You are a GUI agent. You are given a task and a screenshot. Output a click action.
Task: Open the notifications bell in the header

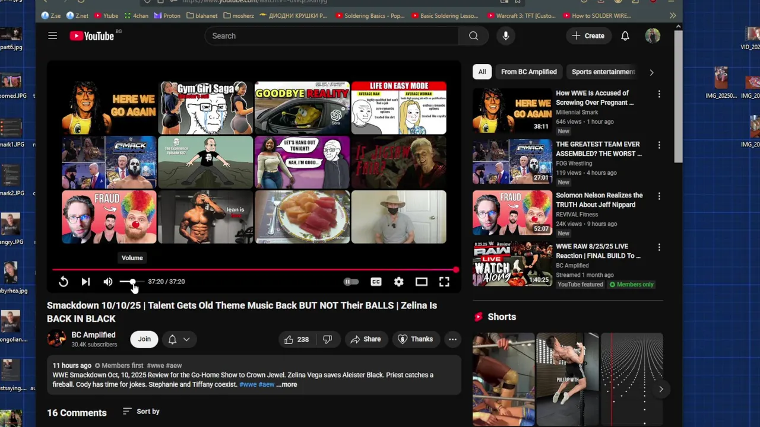tap(625, 36)
